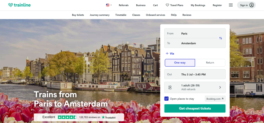Image resolution: width=264 pixels, height=123 pixels.
Task: Go to FAQs section
Action: 174,15
